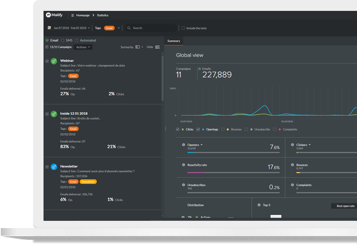Viewport: 357px width, 245px height.
Task: Go to Homepage breadcrumb
Action: (x=83, y=15)
